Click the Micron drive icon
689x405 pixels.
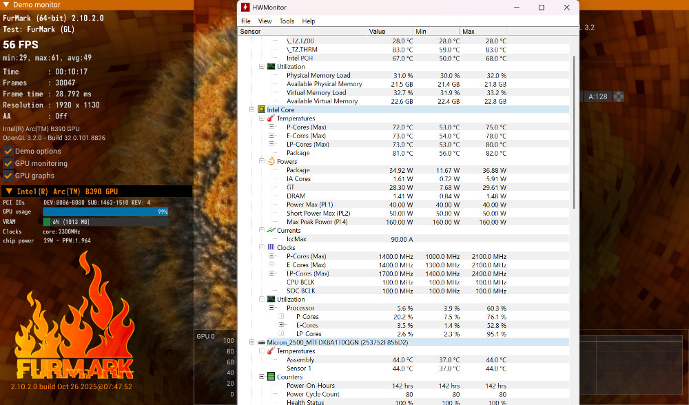pyautogui.click(x=261, y=342)
